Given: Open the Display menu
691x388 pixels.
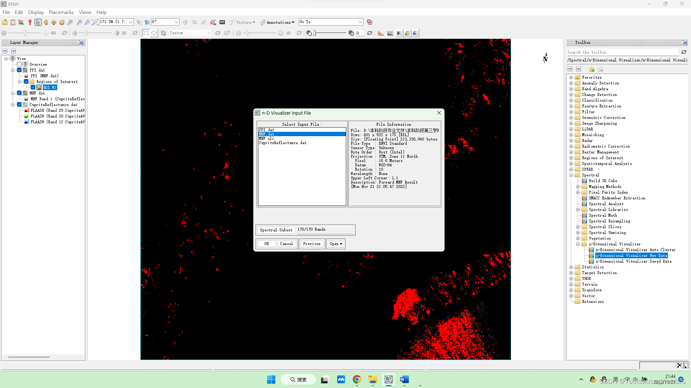Looking at the screenshot, I should (x=36, y=12).
